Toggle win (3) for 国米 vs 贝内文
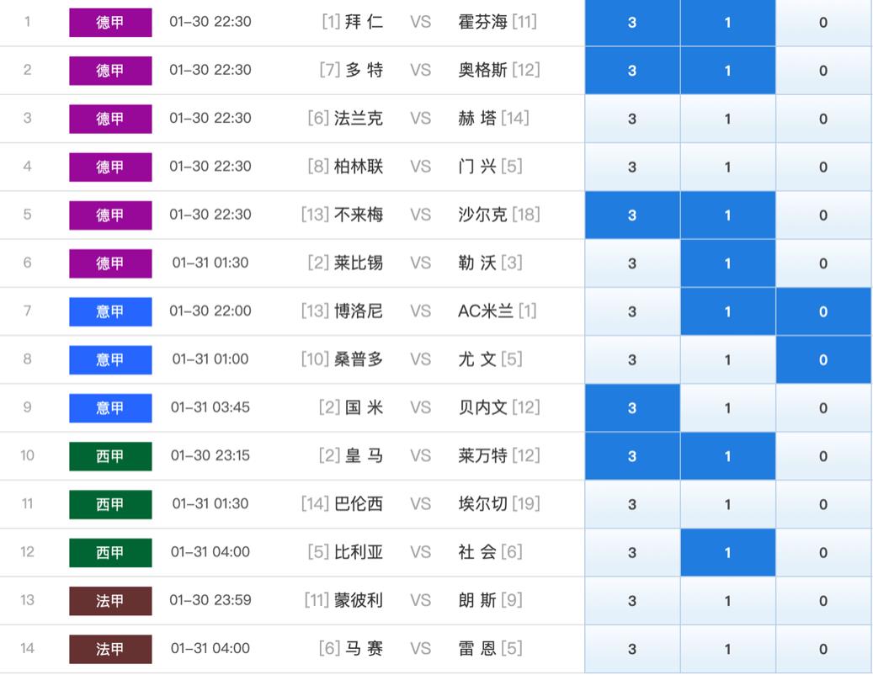Screen dimensions: 873x675 (x=632, y=408)
